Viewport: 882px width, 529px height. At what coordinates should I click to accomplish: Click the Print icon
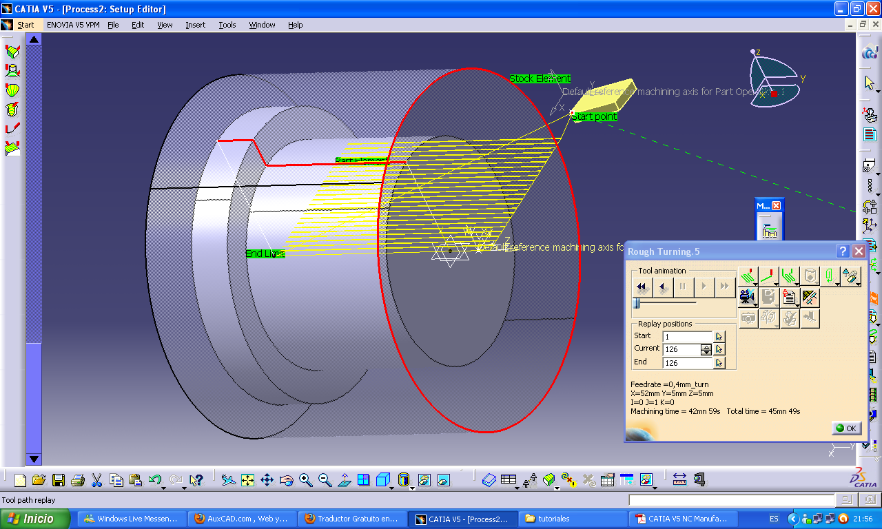[x=78, y=480]
